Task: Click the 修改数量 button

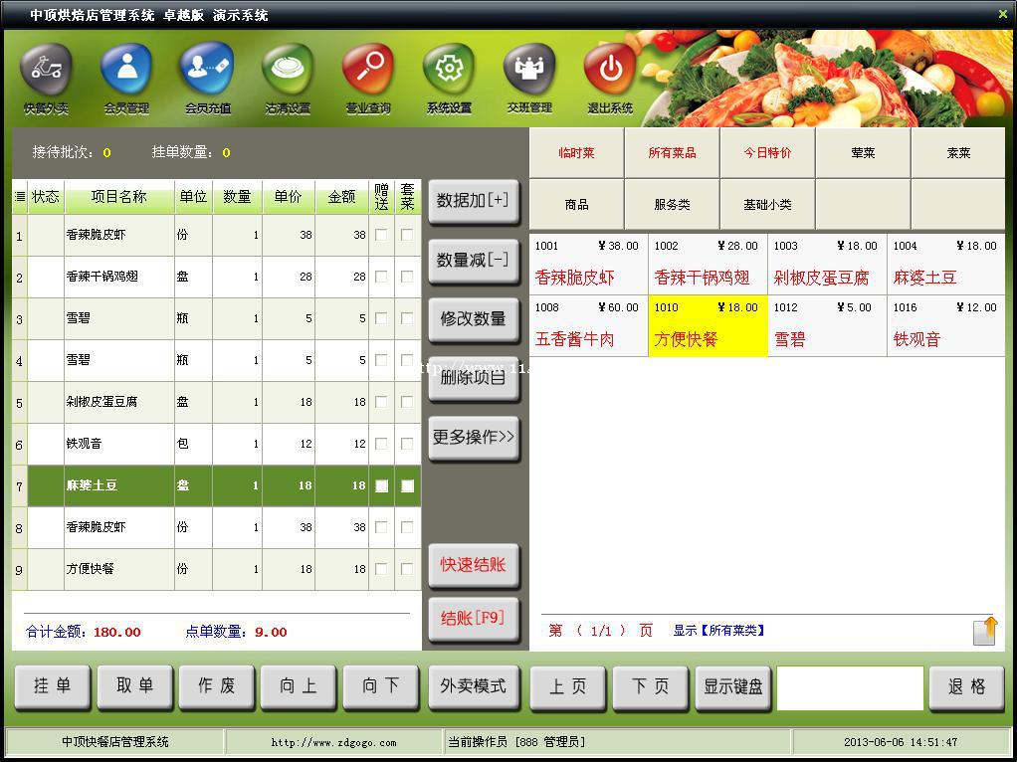Action: pos(474,319)
